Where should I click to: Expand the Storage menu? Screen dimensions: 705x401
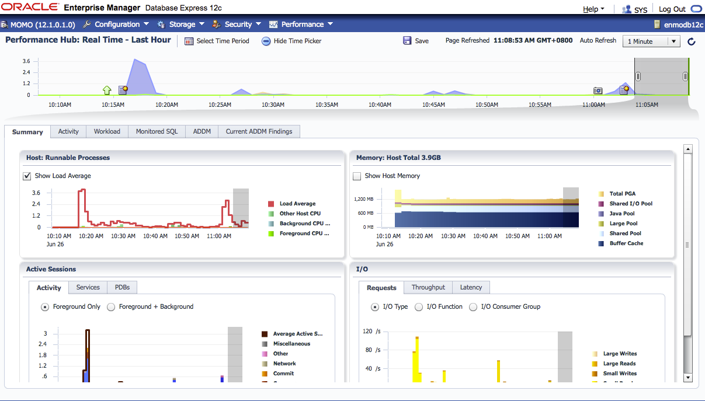click(187, 25)
